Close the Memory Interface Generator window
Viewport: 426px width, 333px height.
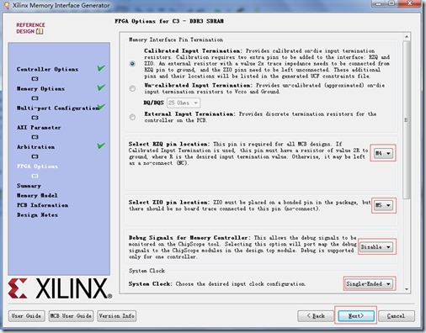(x=409, y=3)
